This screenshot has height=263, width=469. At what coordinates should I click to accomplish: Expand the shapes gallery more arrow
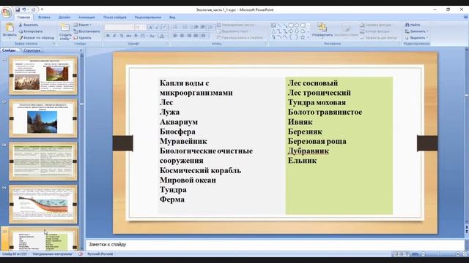click(308, 37)
